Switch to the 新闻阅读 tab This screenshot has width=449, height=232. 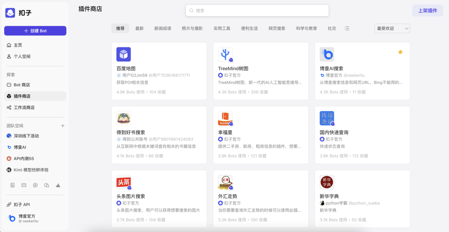pyautogui.click(x=163, y=29)
